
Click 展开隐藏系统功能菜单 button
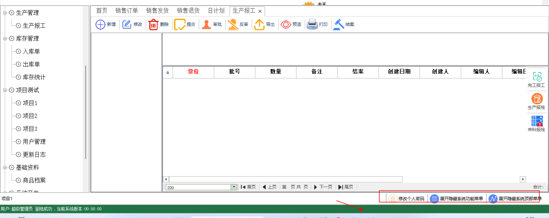point(457,199)
